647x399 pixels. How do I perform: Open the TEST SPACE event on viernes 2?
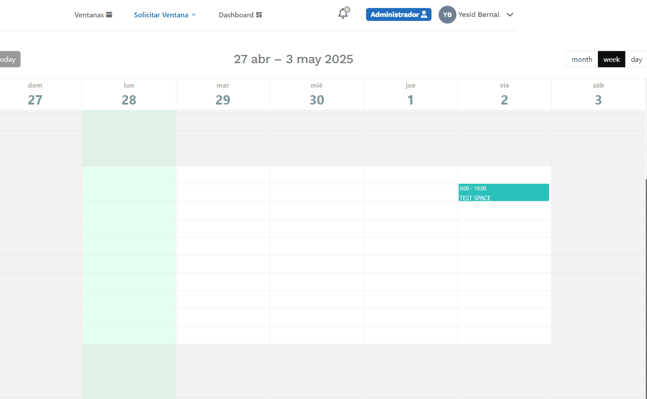pyautogui.click(x=504, y=193)
